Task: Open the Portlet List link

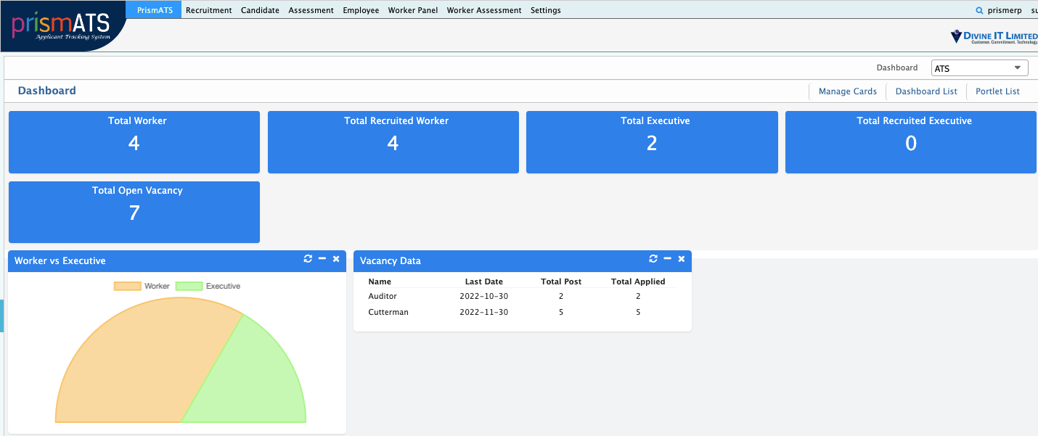Action: click(x=997, y=91)
